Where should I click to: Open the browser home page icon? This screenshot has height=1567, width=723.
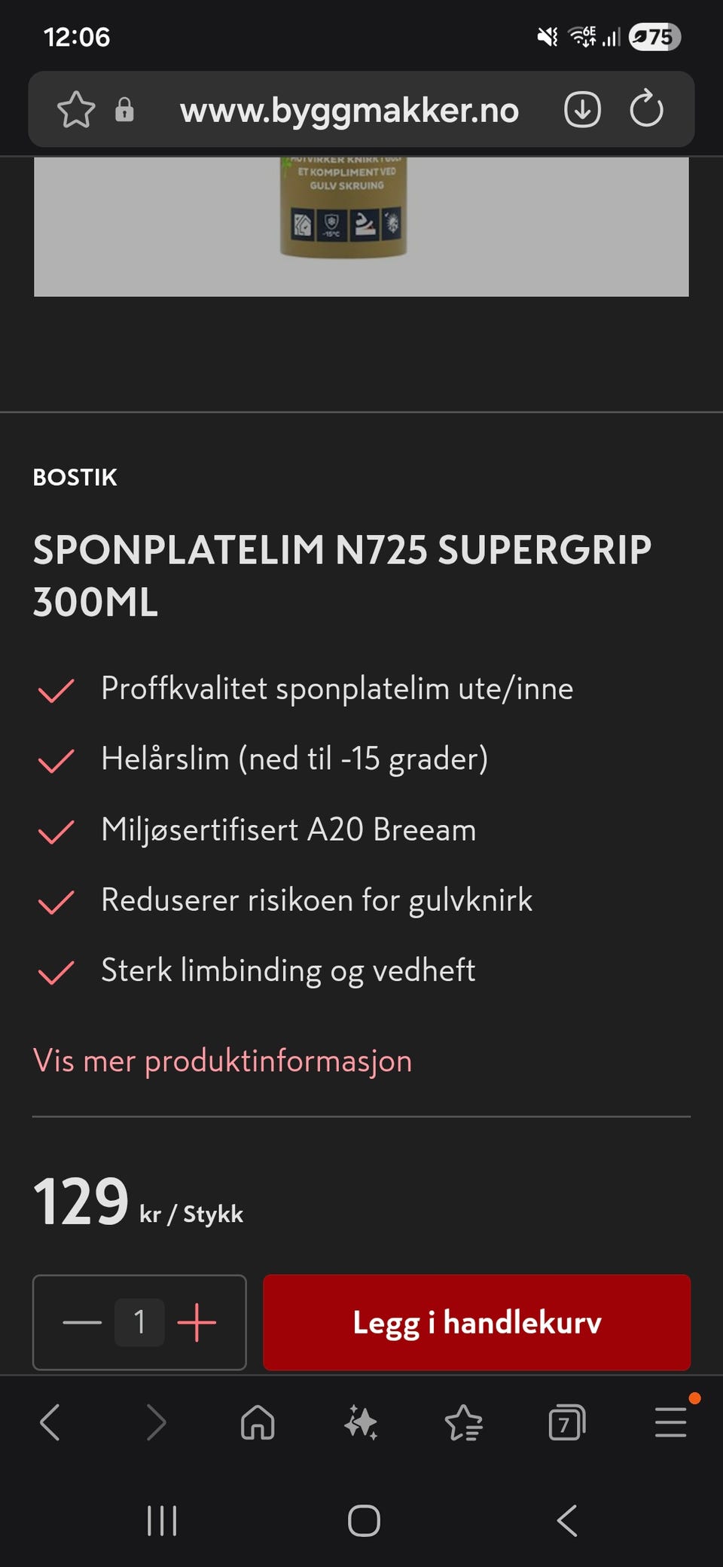tap(258, 1423)
